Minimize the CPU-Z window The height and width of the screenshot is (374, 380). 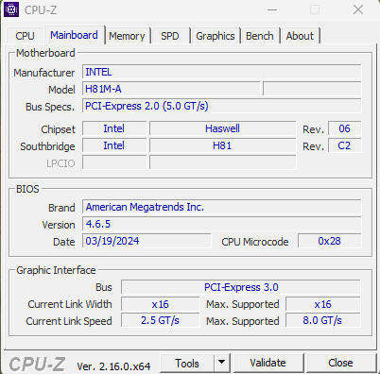click(272, 10)
